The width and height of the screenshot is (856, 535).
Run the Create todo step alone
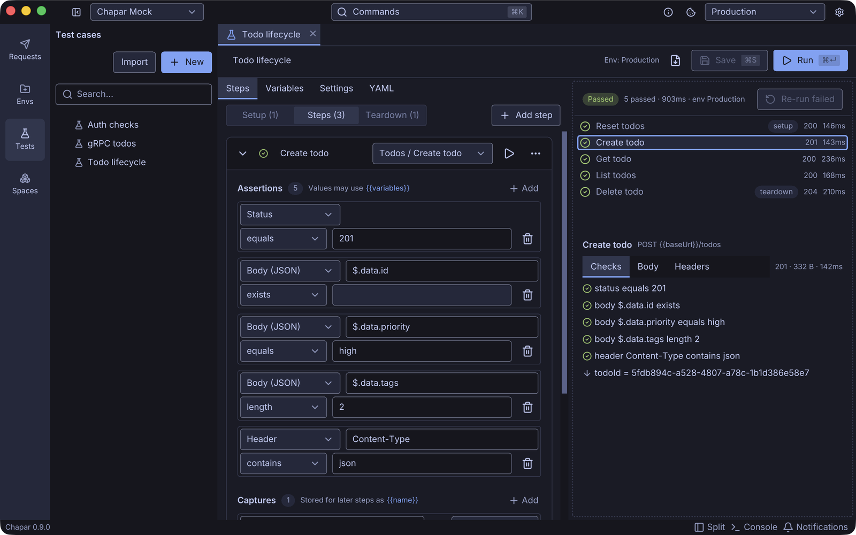click(509, 154)
